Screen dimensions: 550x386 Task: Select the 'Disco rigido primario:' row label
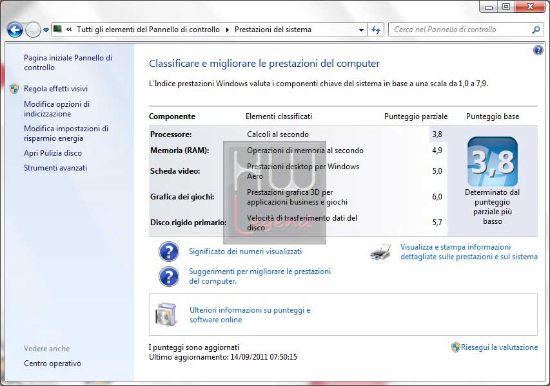tap(188, 223)
